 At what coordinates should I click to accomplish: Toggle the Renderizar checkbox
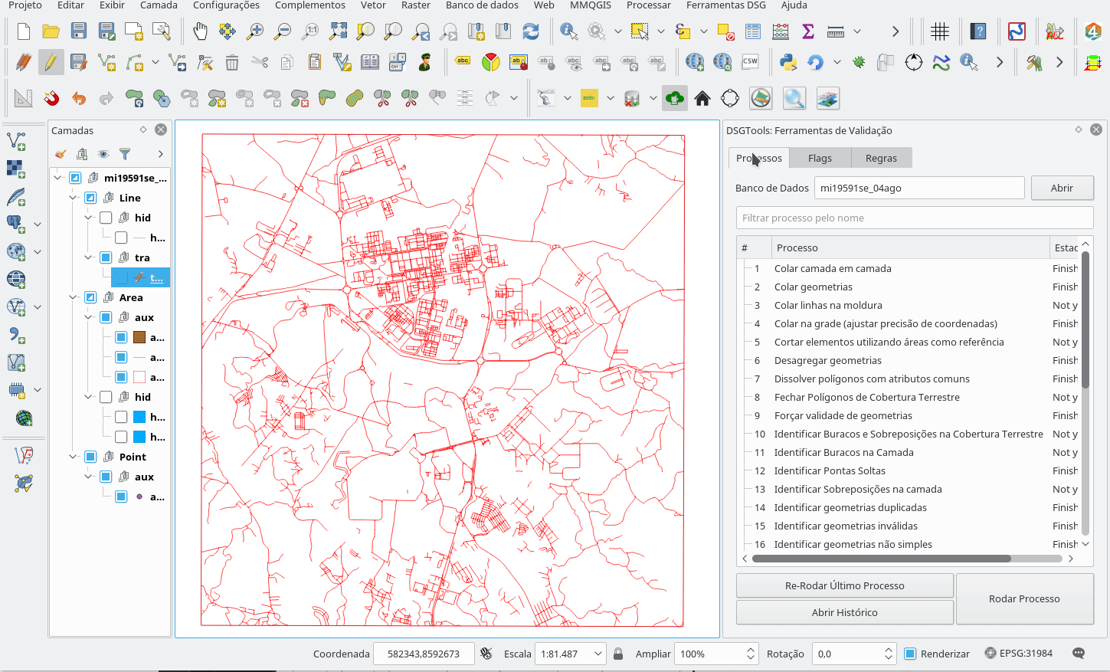point(910,654)
